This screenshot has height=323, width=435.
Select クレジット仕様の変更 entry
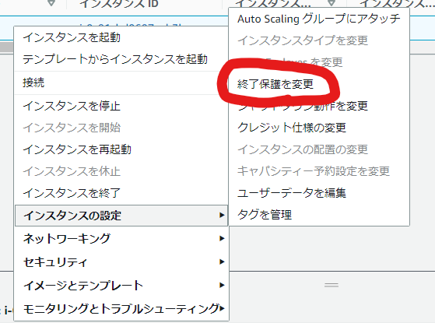(292, 128)
